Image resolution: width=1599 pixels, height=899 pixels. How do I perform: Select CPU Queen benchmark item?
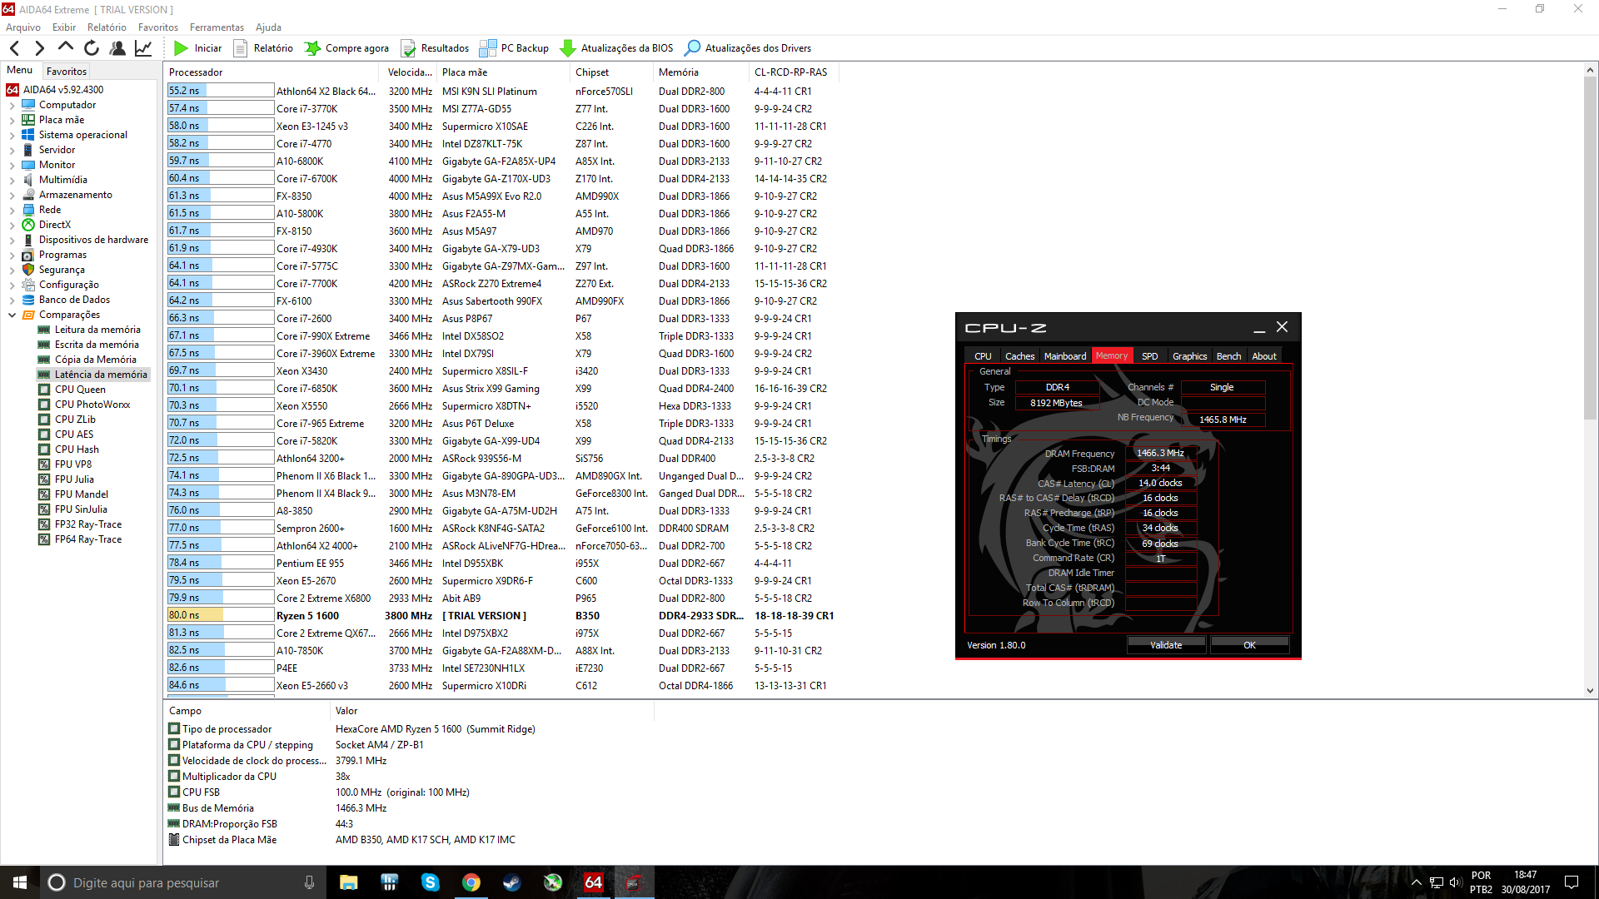tap(80, 390)
